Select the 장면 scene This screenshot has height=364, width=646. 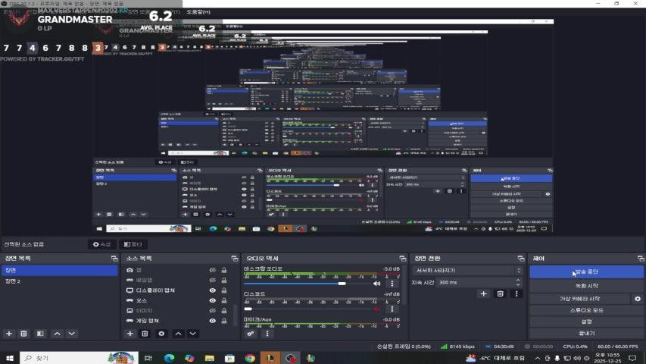tap(59, 270)
